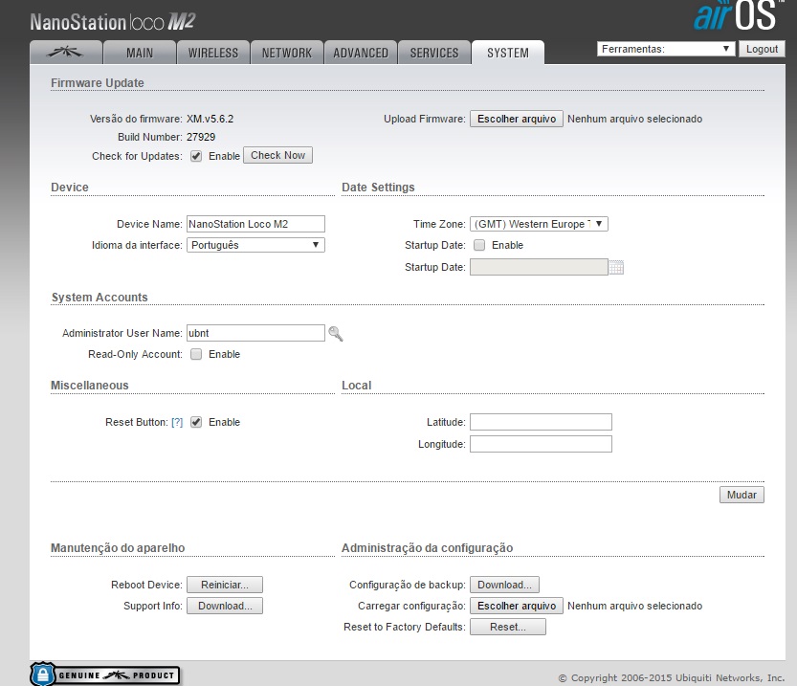The height and width of the screenshot is (686, 797).
Task: Click the firmware version XM.v5.6.2 text
Action: (210, 119)
